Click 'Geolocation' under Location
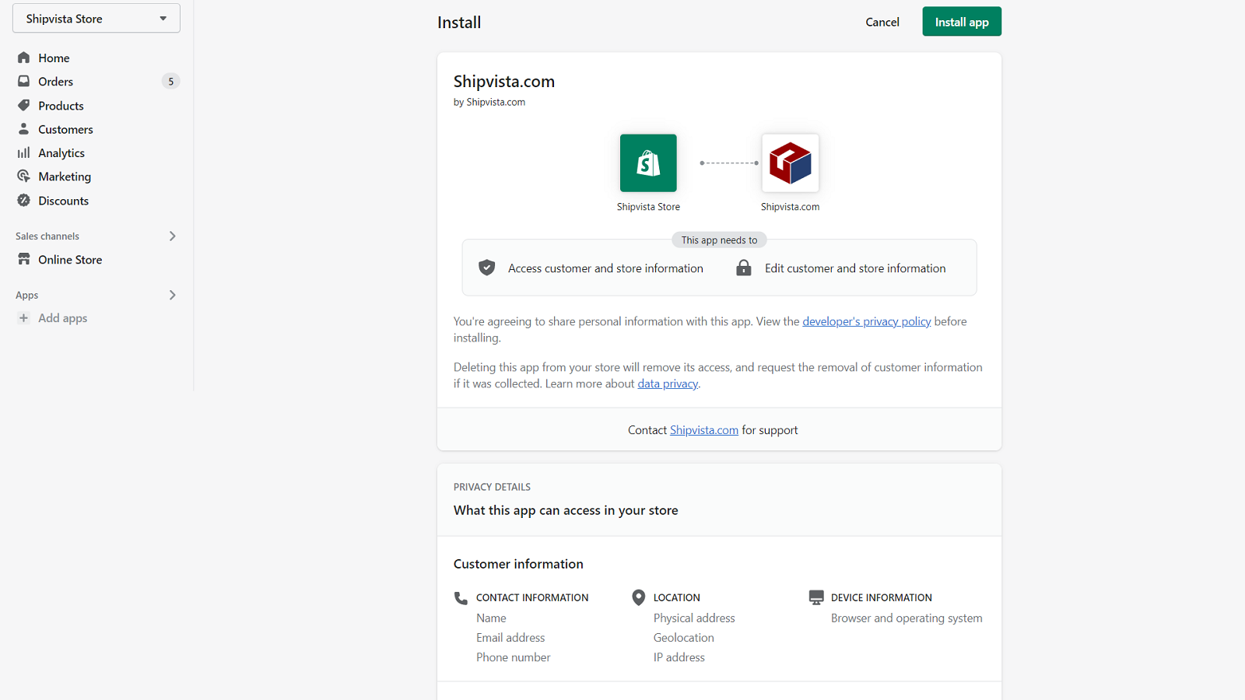The height and width of the screenshot is (700, 1245). click(x=684, y=638)
